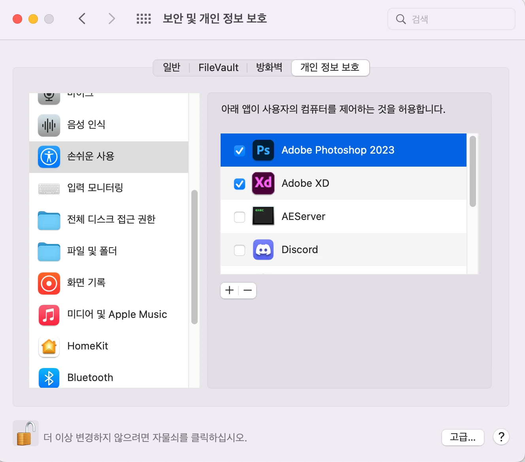Enable the AEServer checkbox
This screenshot has width=525, height=462.
pos(240,217)
